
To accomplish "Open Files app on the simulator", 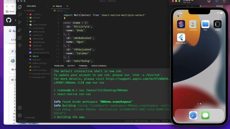I will tap(205, 24).
